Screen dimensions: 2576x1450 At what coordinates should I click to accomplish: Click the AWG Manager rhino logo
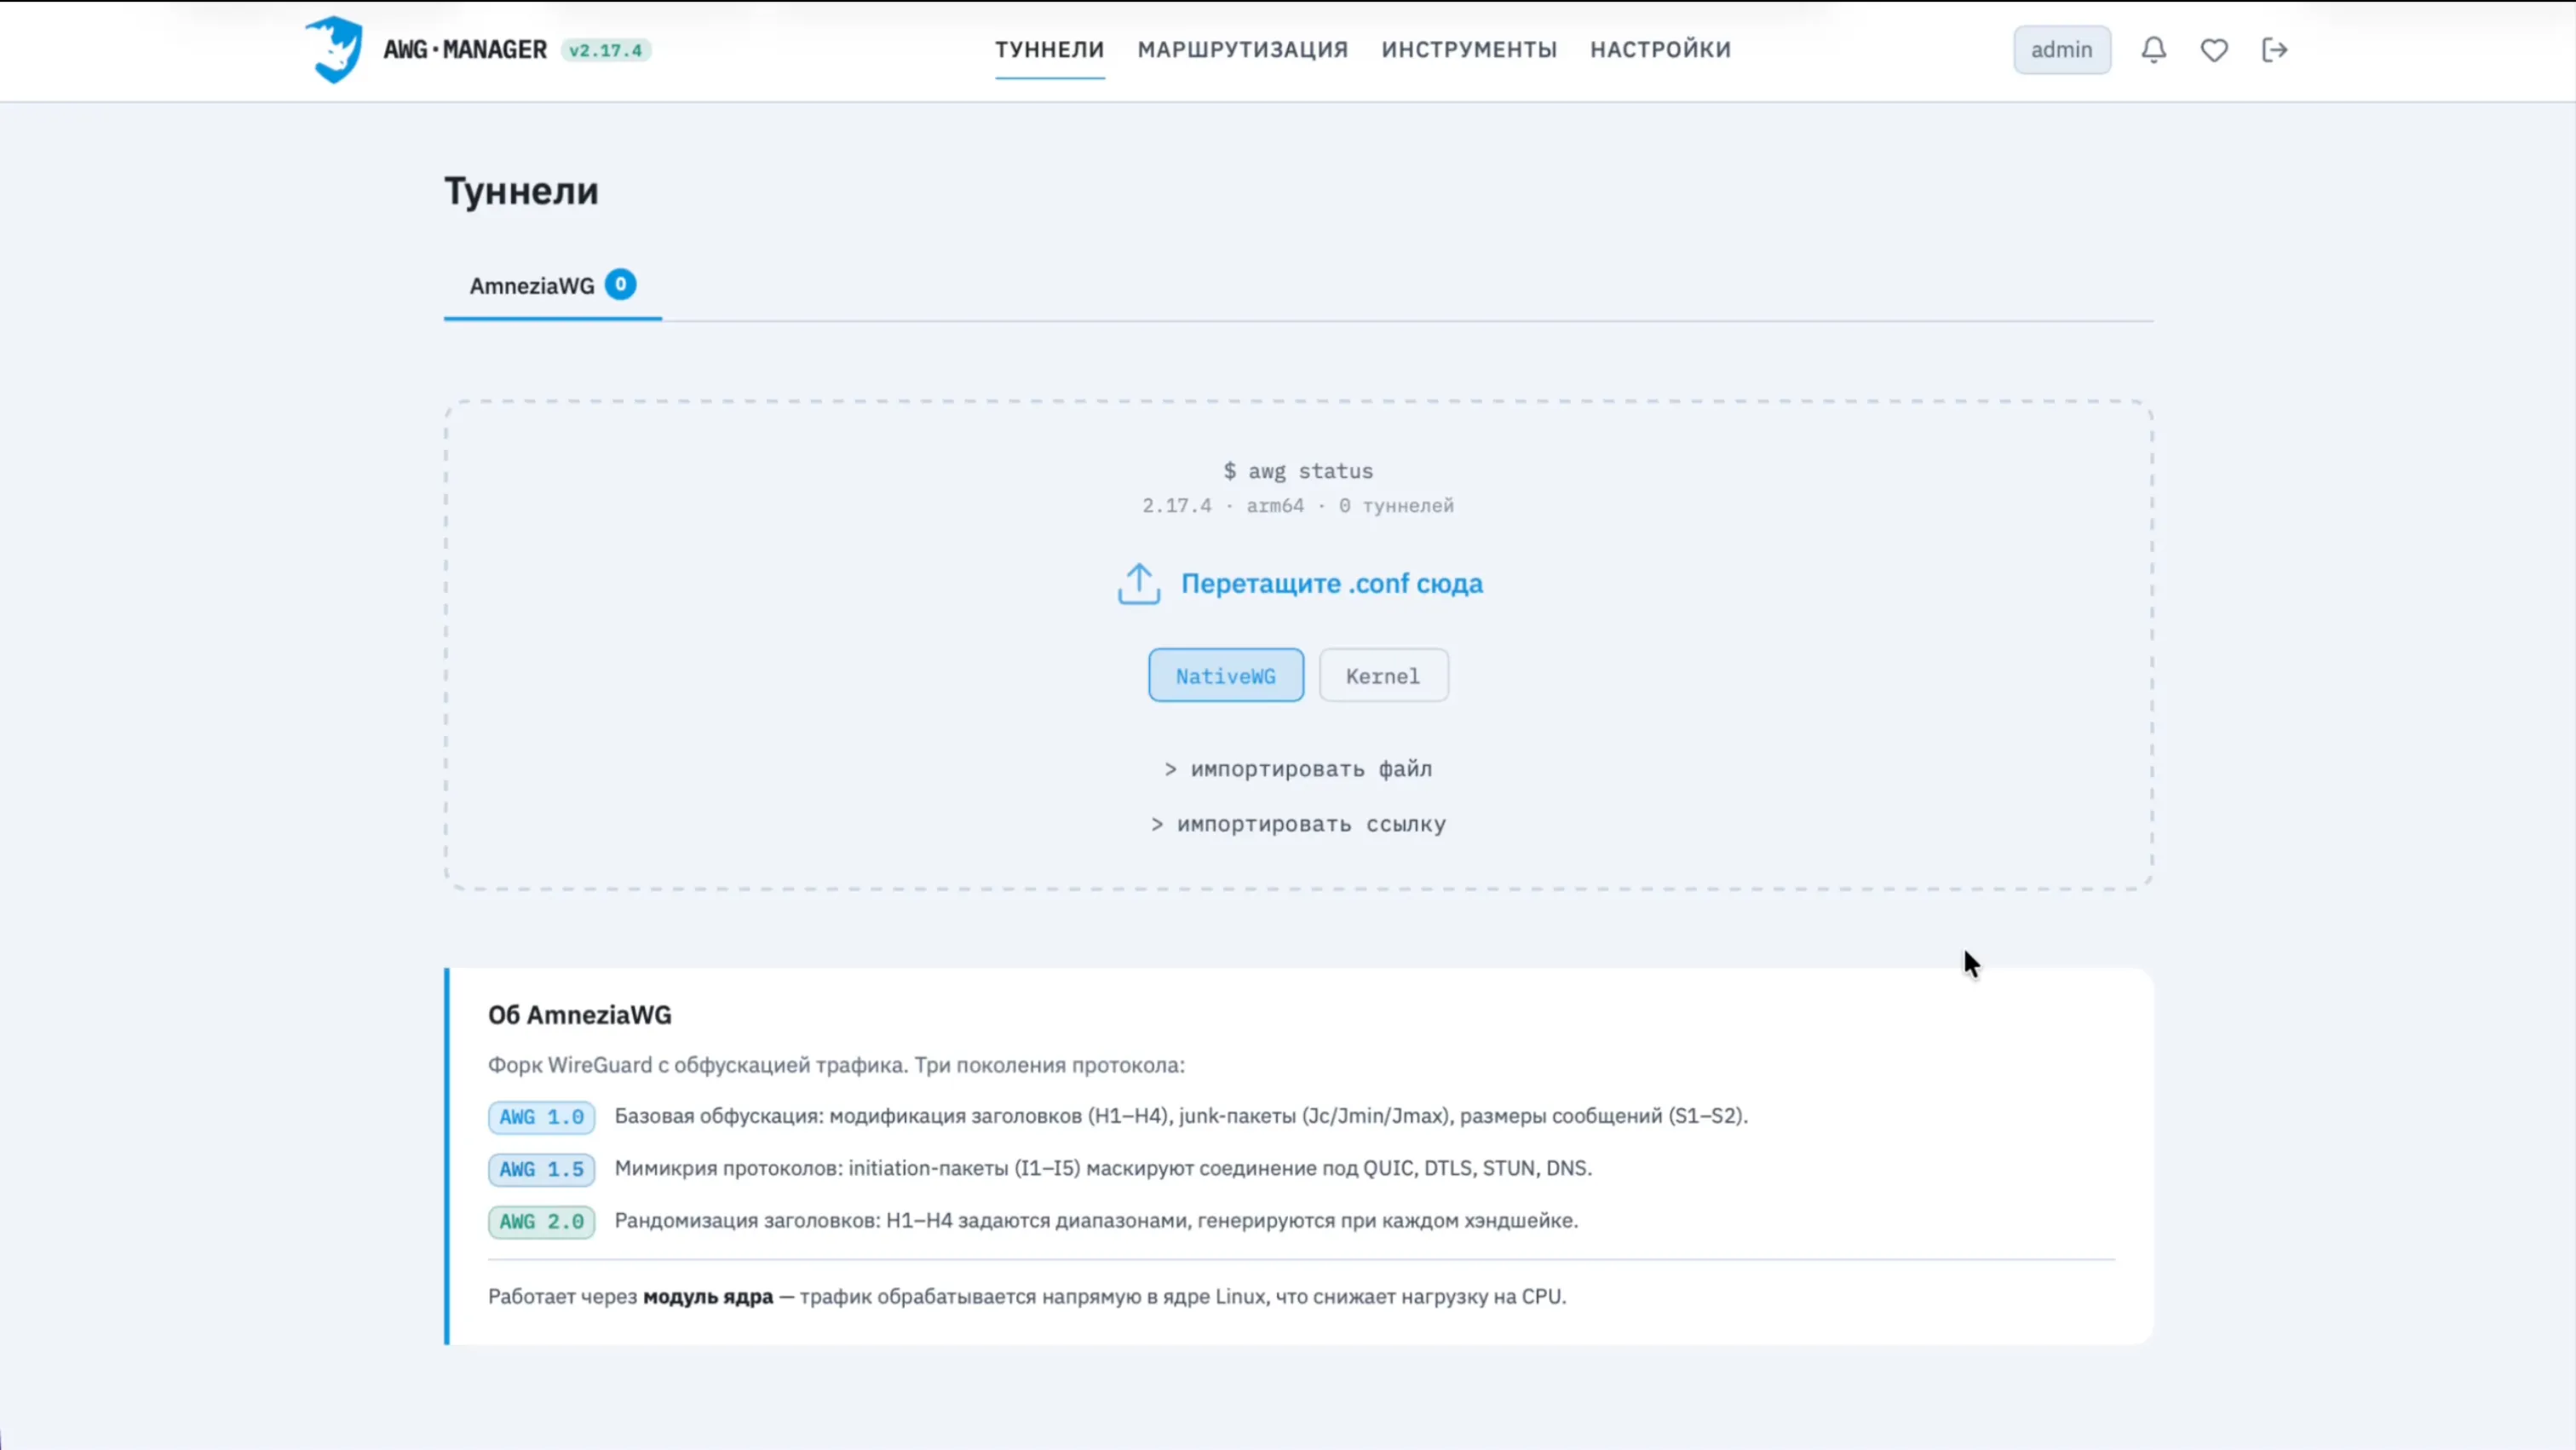pos(334,49)
